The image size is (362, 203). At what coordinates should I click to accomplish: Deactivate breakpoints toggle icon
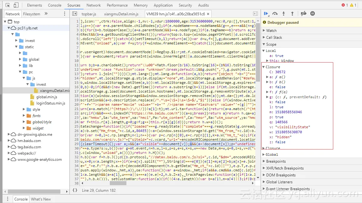[x=303, y=14]
